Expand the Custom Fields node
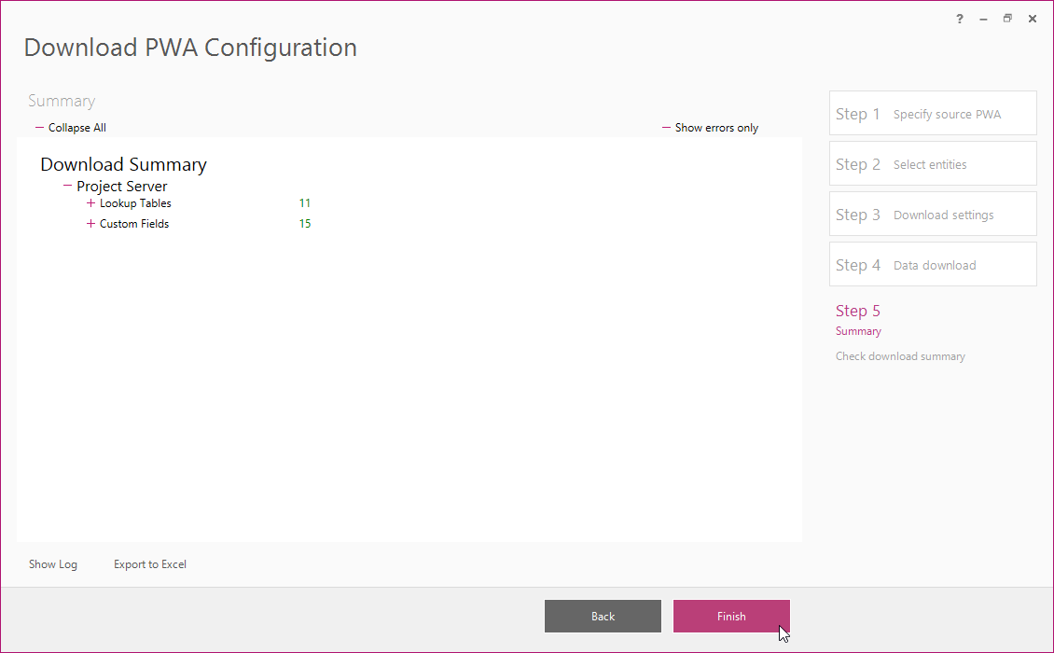The width and height of the screenshot is (1054, 653). [x=90, y=224]
